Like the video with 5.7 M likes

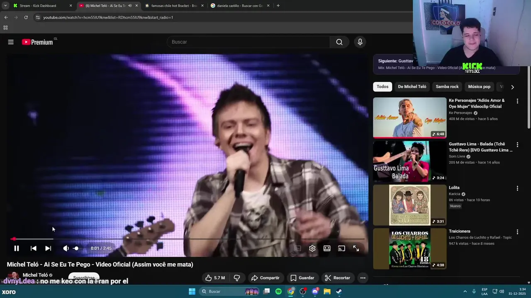pyautogui.click(x=215, y=278)
